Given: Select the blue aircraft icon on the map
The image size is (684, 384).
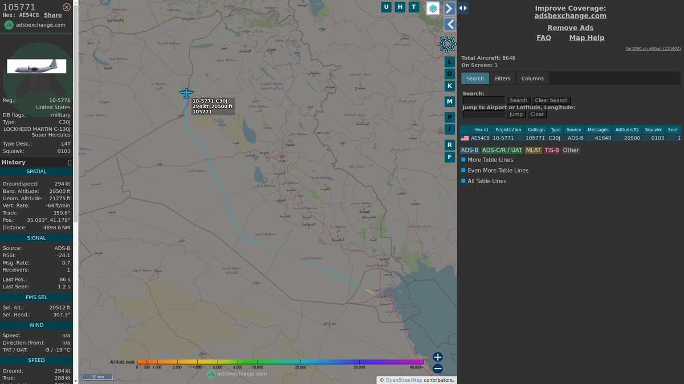Looking at the screenshot, I should click(x=186, y=93).
